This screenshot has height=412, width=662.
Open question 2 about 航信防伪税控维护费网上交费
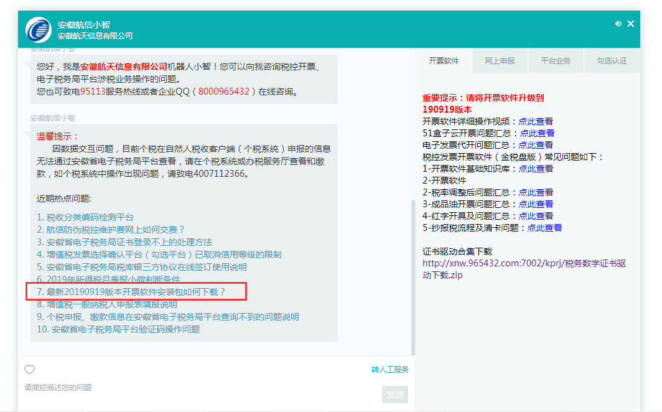[111, 230]
